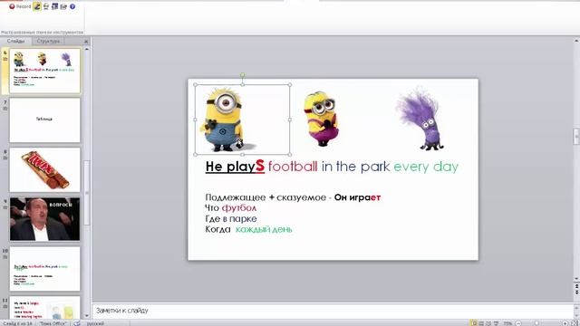Click the words every day
The width and height of the screenshot is (580, 326).
coord(426,167)
